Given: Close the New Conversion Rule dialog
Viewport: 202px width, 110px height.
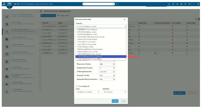Looking at the screenshot, I should point(124,19).
